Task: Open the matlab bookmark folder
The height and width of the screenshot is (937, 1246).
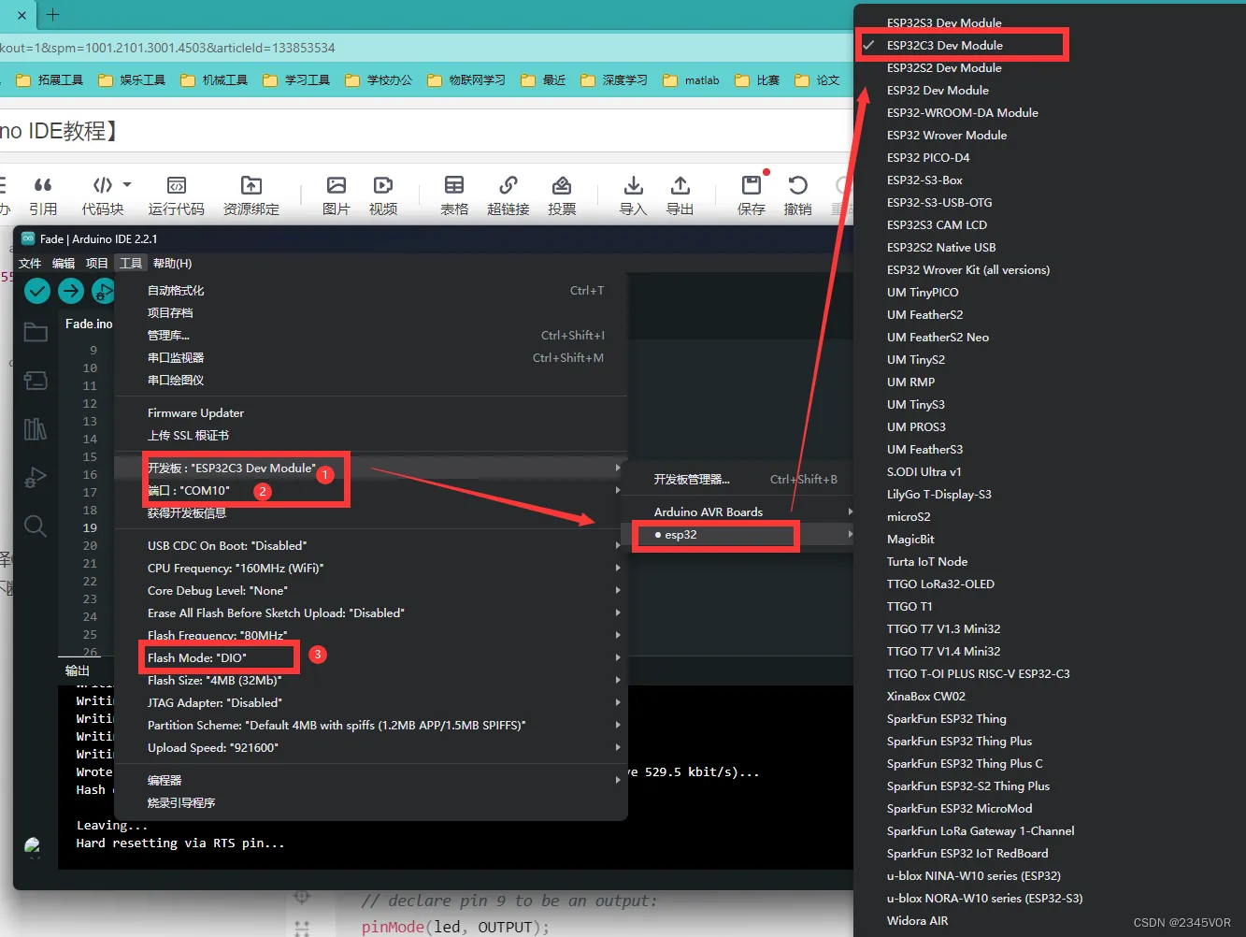Action: pos(692,80)
